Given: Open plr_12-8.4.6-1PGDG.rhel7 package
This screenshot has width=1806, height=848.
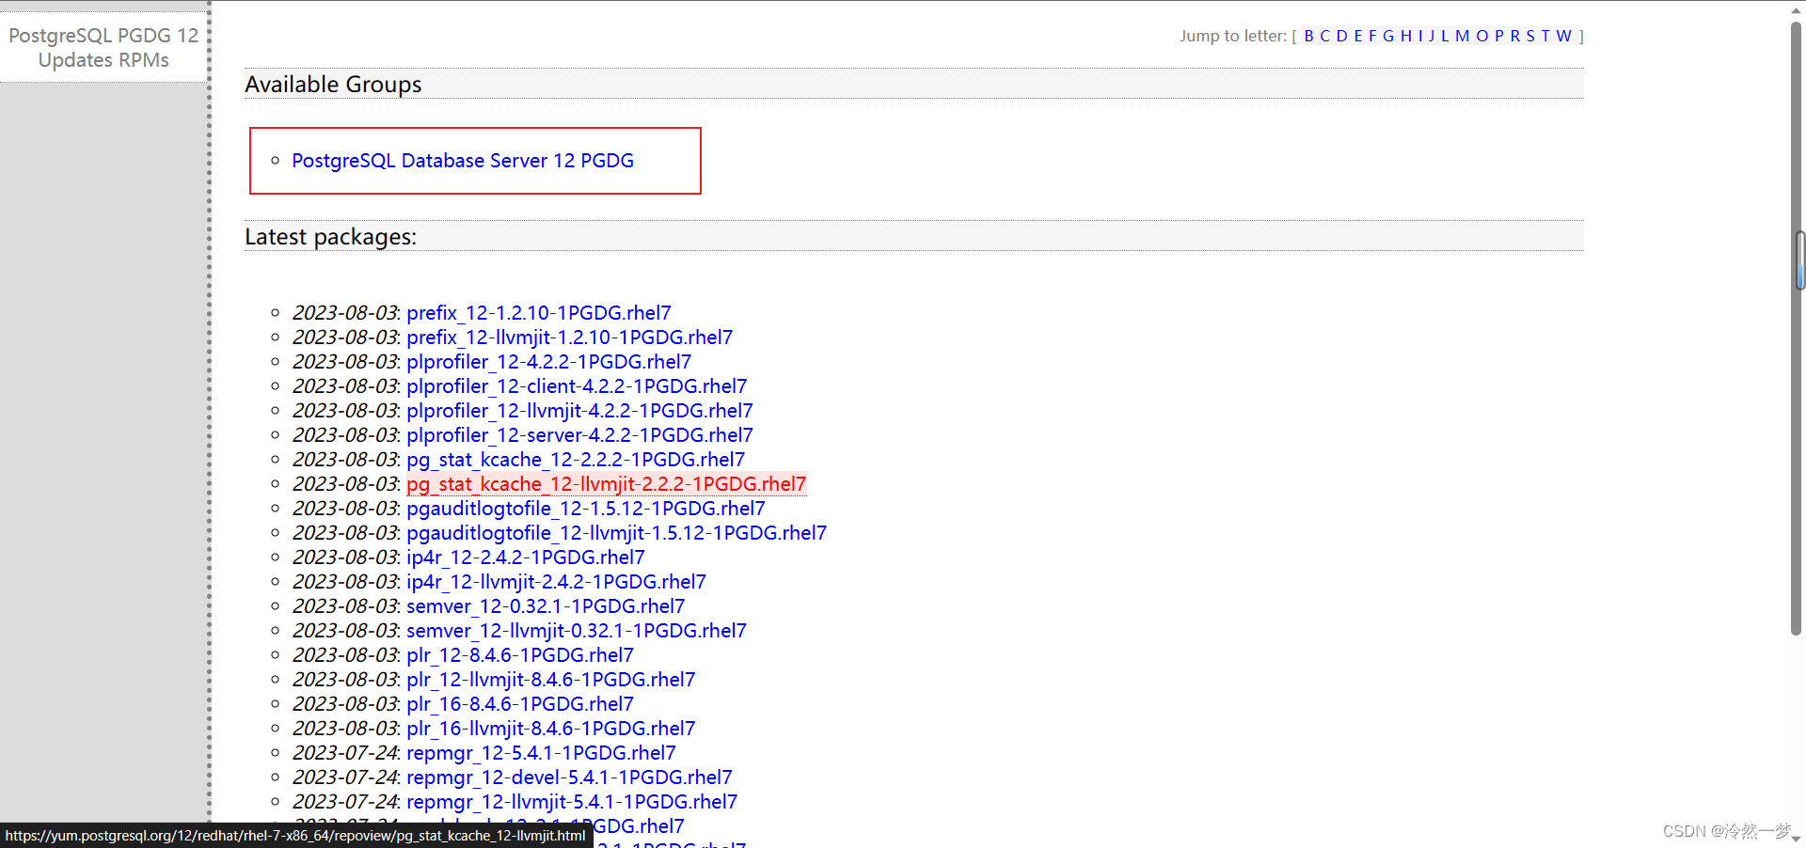Looking at the screenshot, I should point(520,655).
